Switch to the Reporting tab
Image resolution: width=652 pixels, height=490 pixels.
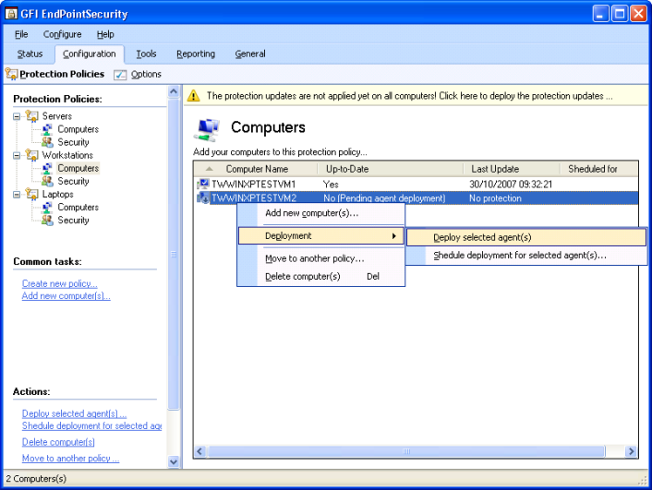click(196, 54)
